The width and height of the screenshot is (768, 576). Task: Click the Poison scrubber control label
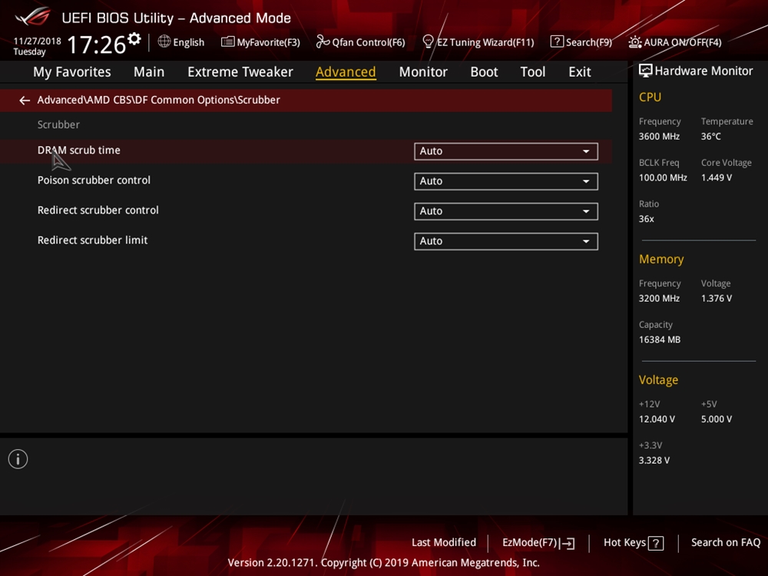click(94, 180)
